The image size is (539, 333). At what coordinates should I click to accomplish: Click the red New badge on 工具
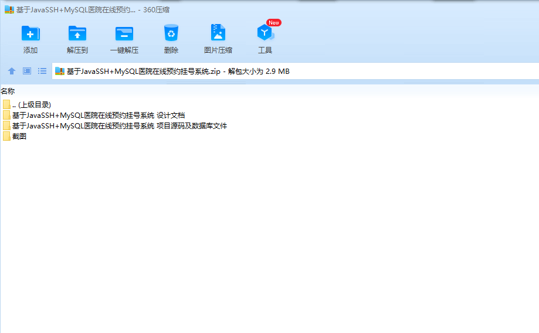click(x=274, y=23)
